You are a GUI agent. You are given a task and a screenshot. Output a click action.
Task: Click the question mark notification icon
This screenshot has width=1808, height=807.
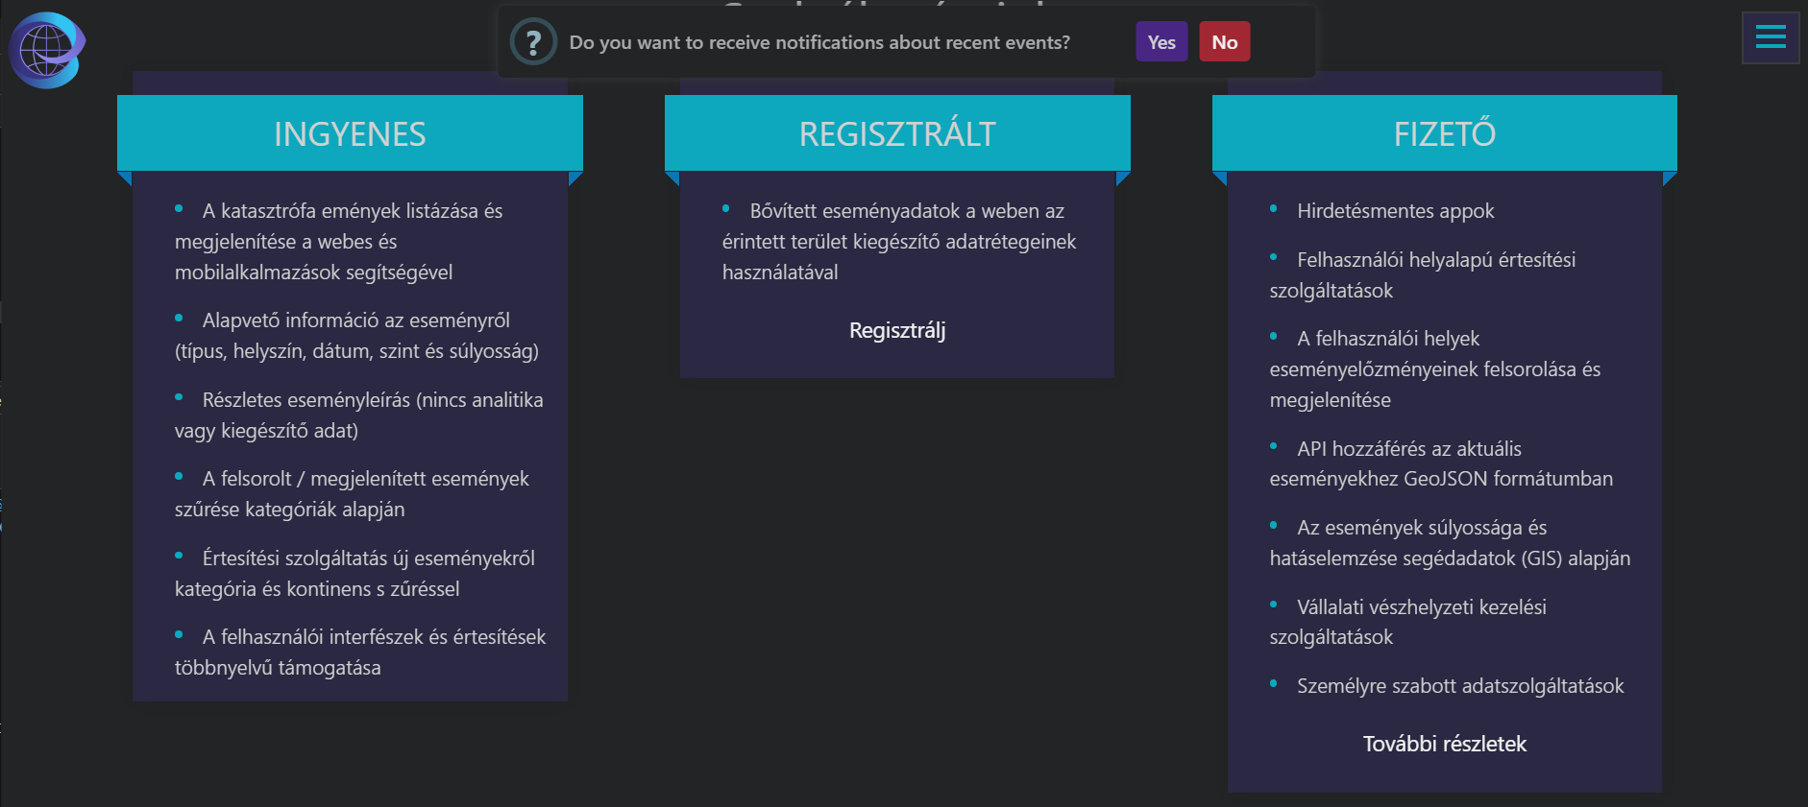pos(533,42)
